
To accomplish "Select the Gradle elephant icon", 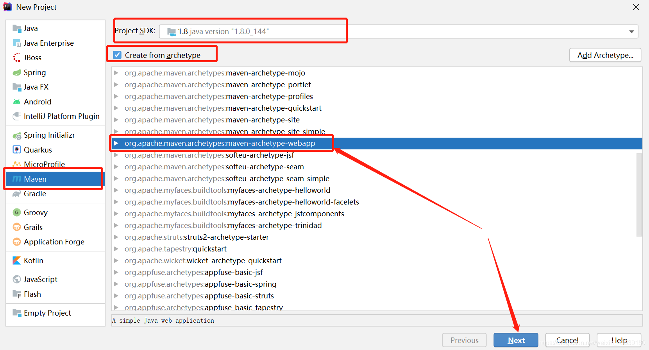I will pos(17,194).
